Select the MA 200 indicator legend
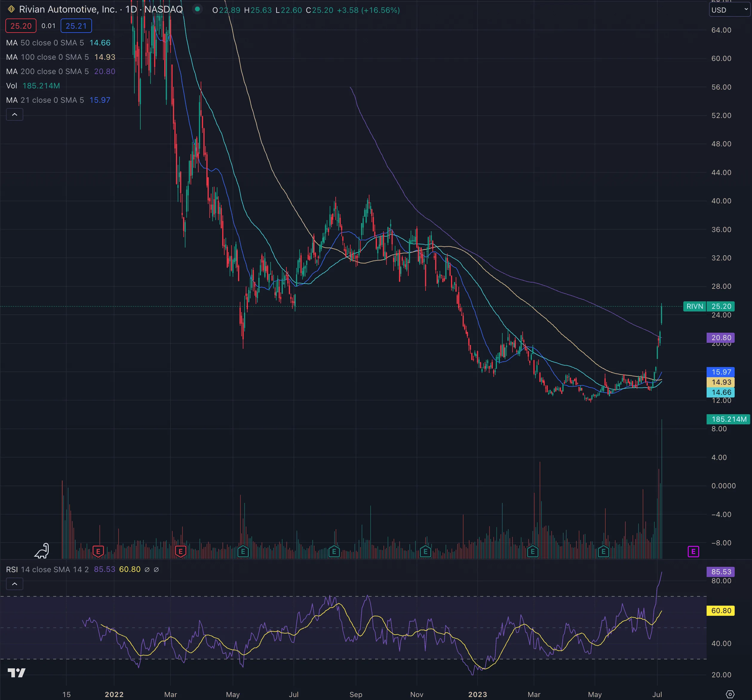Image resolution: width=752 pixels, height=700 pixels. click(x=61, y=71)
